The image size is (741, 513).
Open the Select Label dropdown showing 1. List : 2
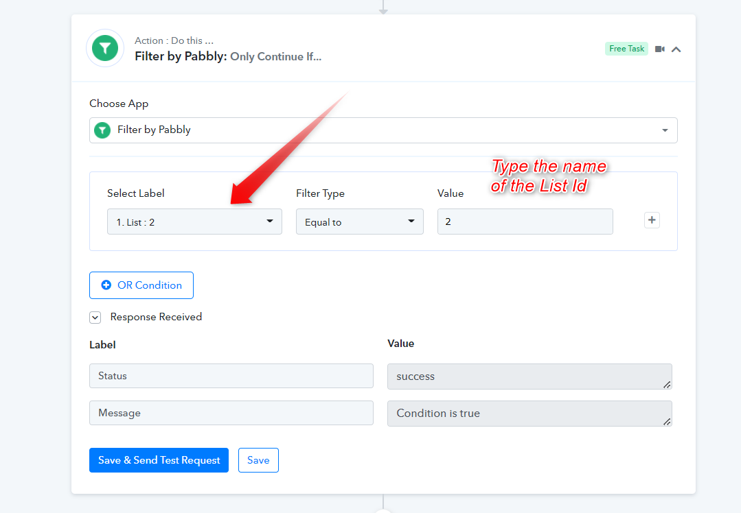pyautogui.click(x=195, y=222)
